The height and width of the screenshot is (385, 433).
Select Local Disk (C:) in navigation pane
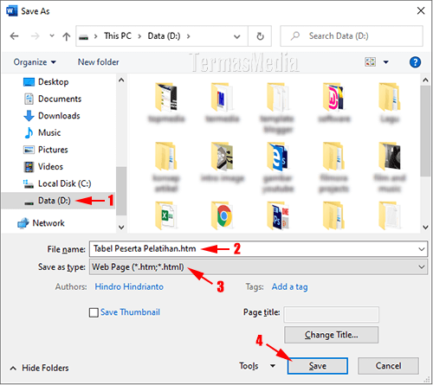57,183
